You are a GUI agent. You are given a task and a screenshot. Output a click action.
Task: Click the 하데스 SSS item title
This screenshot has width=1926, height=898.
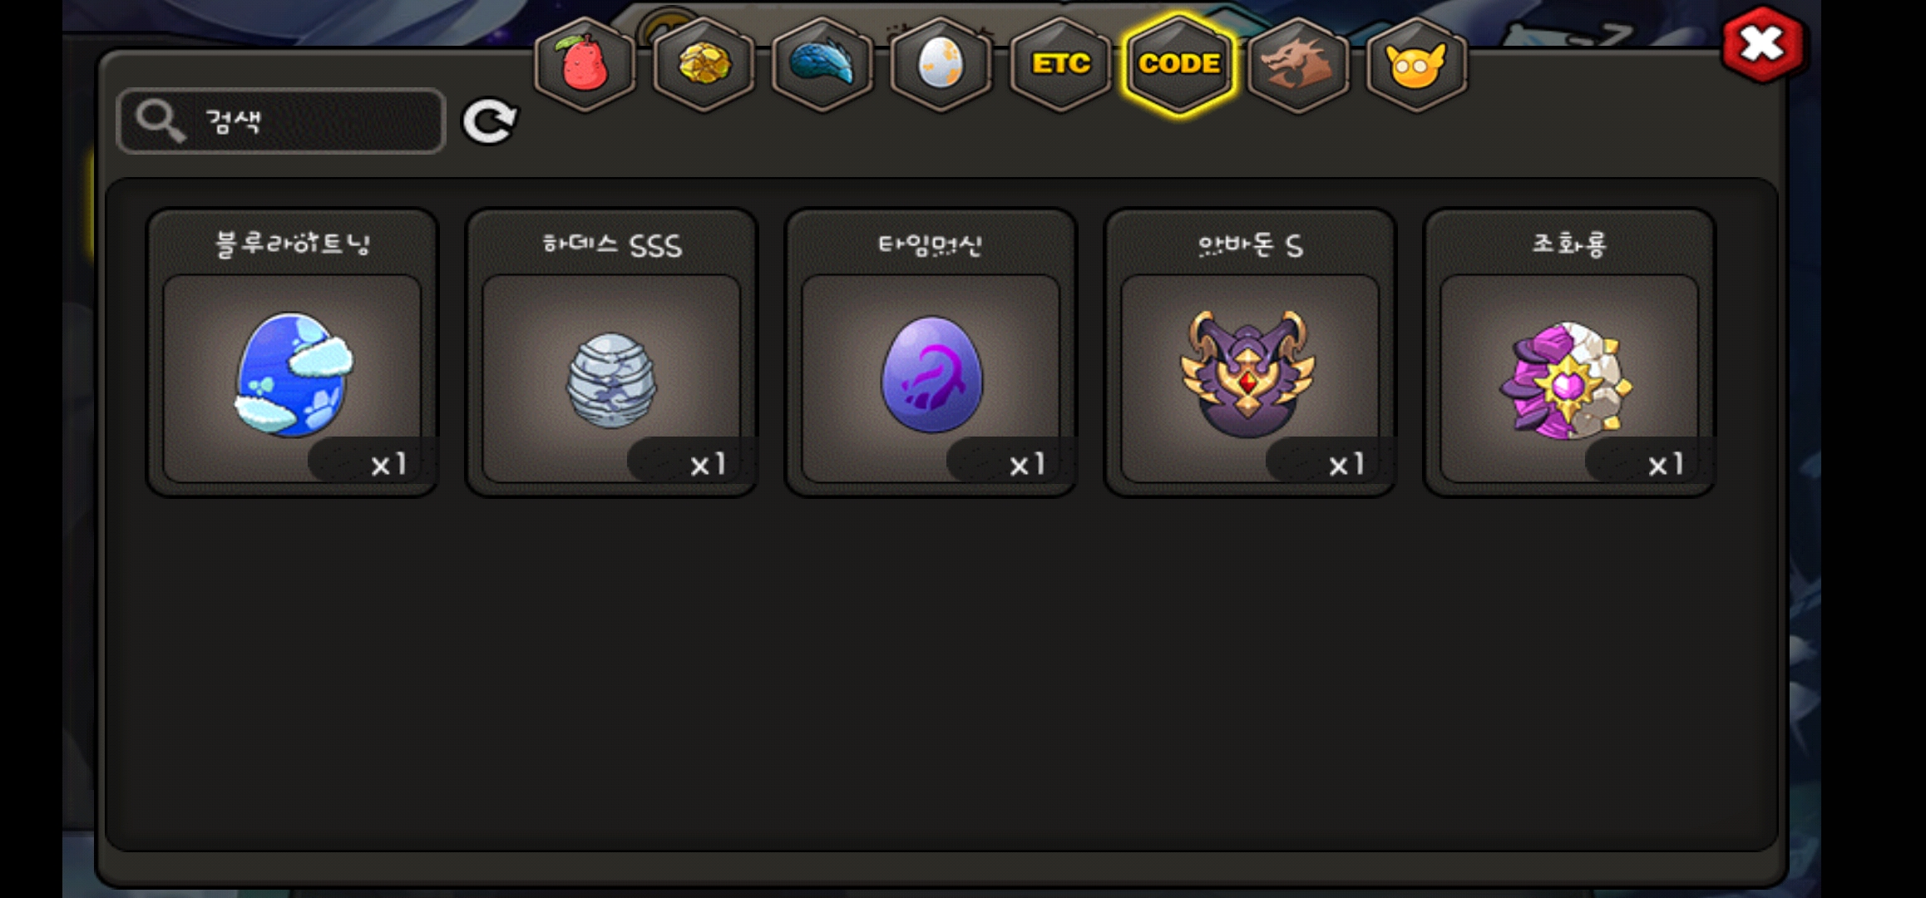click(612, 244)
